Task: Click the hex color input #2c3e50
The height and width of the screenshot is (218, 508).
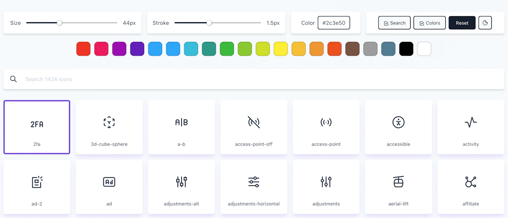Action: tap(334, 23)
